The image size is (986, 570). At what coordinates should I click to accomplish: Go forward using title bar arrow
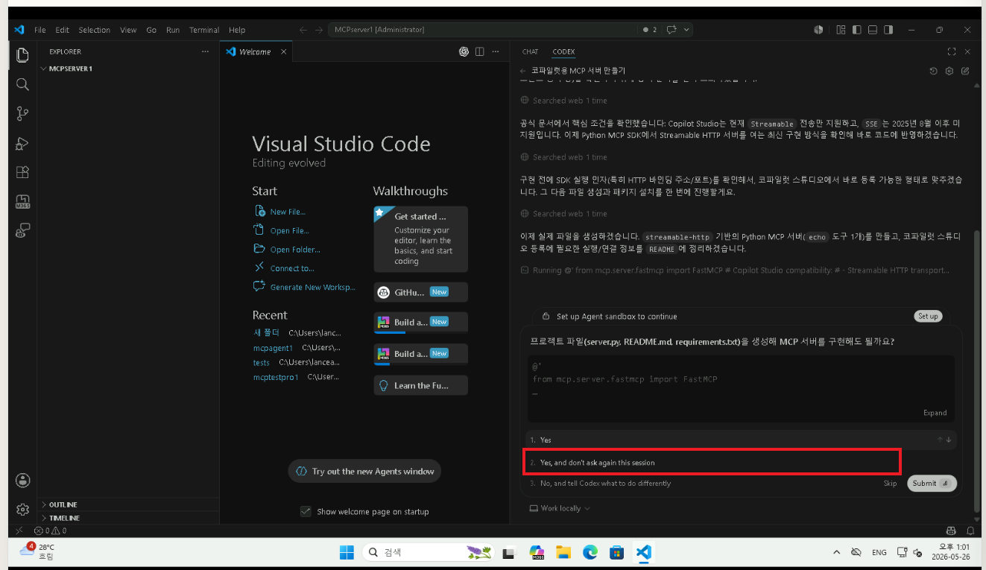(317, 30)
